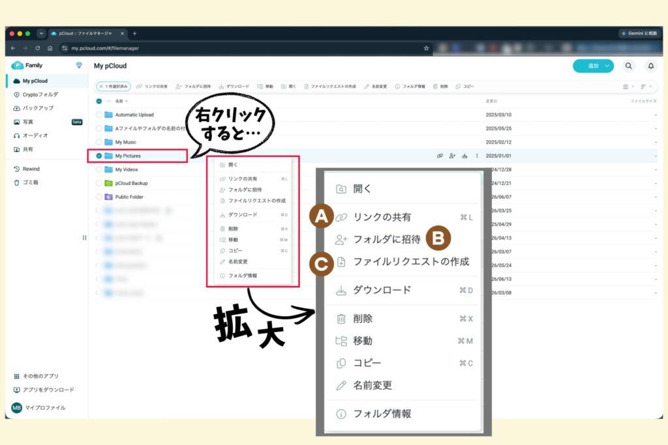Open the search magnifier in pCloud header
668x445 pixels.
[628, 66]
